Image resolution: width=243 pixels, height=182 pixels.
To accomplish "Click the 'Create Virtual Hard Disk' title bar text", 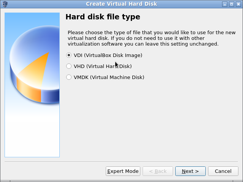I will (x=122, y=4).
